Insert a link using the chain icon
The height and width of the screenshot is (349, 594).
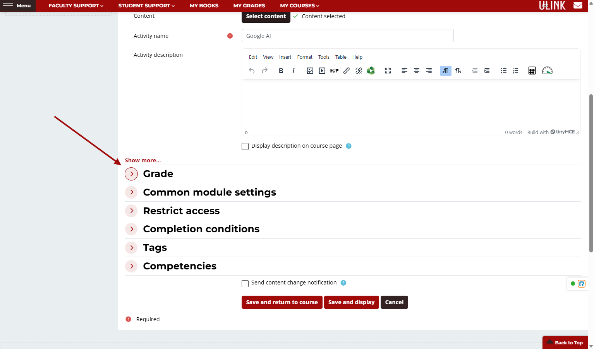(x=347, y=71)
